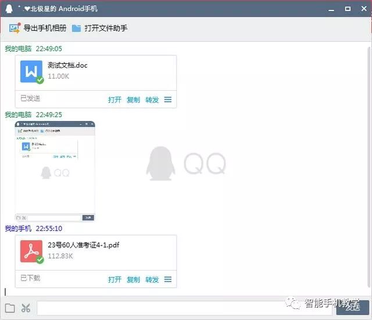
Task: Open the export phone album icon
Action: [15, 29]
